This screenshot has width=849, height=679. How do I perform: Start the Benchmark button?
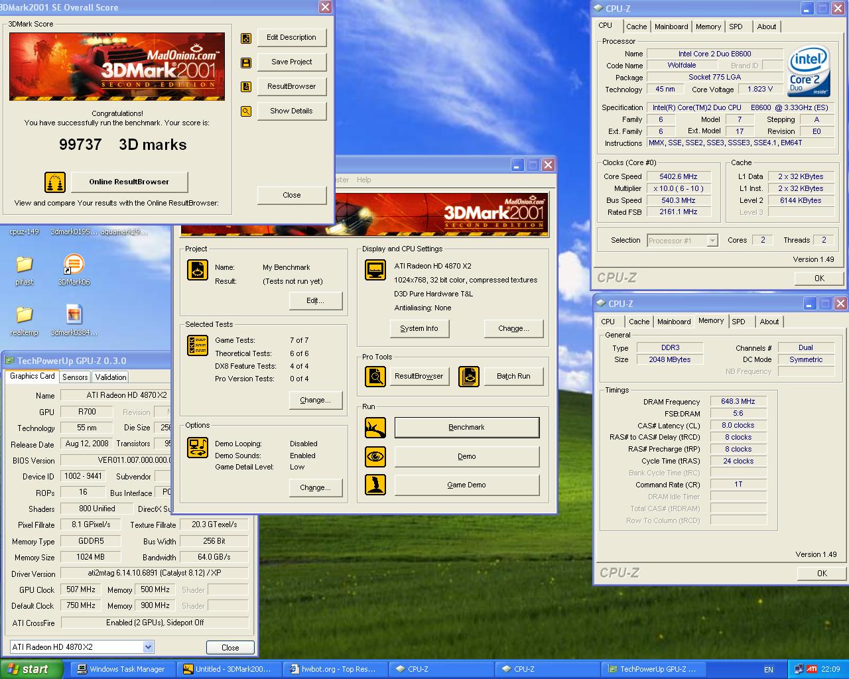click(467, 428)
